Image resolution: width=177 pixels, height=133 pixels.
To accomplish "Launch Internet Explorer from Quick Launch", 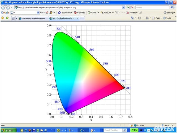I will [x=26, y=131].
